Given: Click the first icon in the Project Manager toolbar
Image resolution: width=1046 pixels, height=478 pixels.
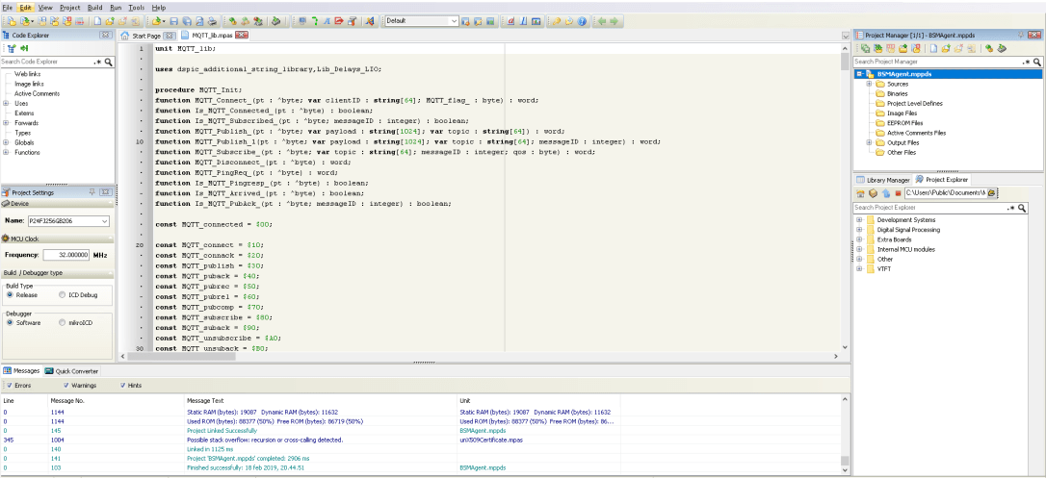Looking at the screenshot, I should point(865,49).
